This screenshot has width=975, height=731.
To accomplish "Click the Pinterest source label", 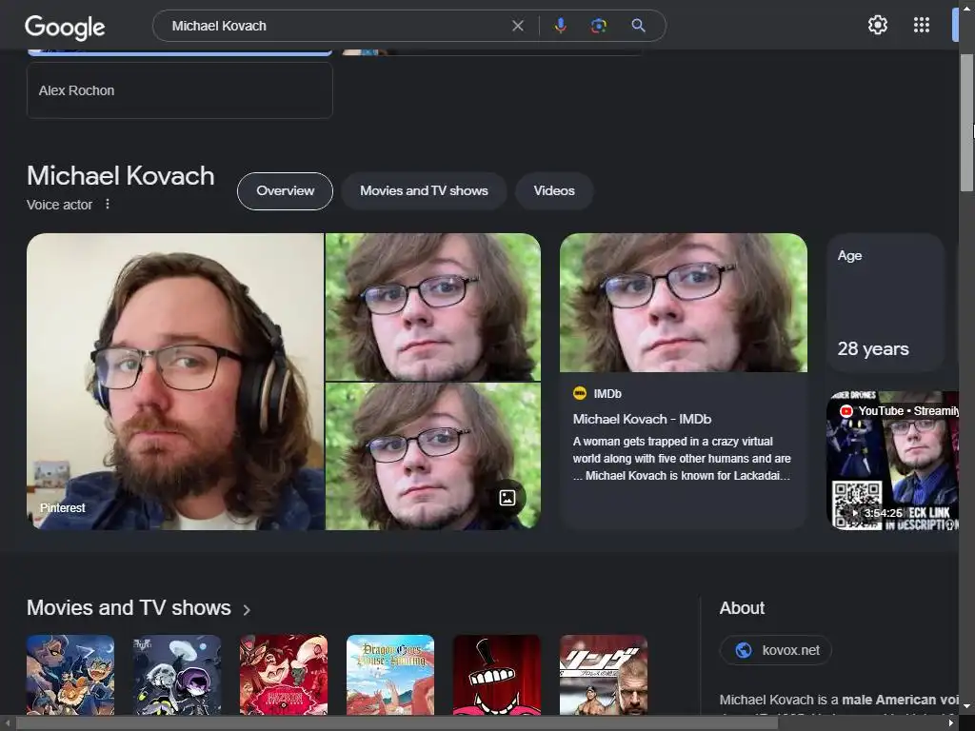I will click(x=62, y=508).
